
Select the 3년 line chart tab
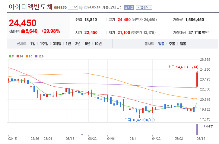[78, 44]
